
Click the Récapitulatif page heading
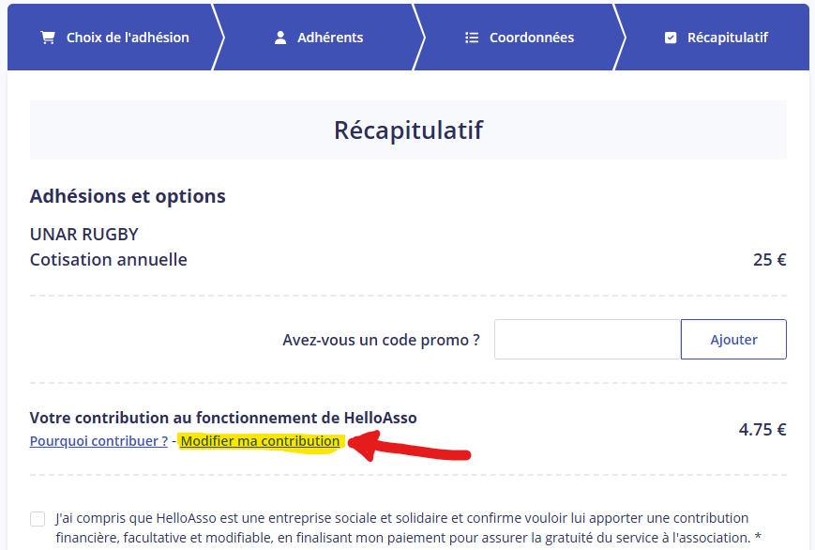408,130
